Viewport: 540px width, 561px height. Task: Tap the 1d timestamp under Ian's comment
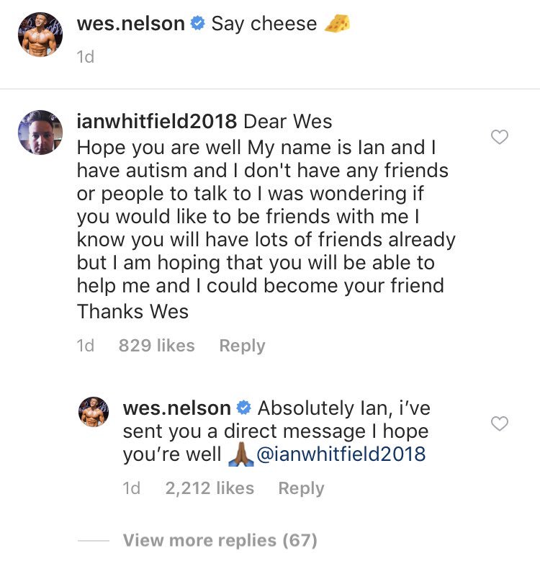(x=86, y=345)
